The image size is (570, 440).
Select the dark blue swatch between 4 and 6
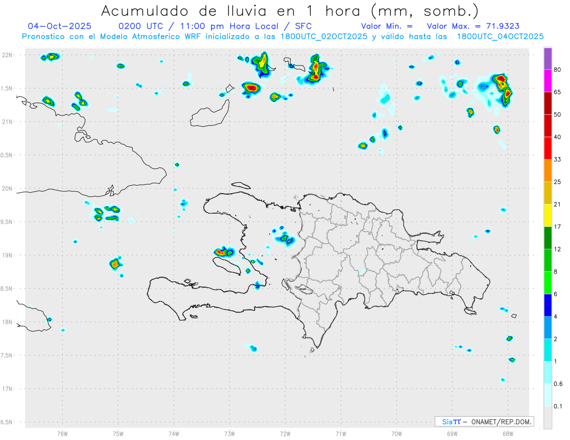548,305
